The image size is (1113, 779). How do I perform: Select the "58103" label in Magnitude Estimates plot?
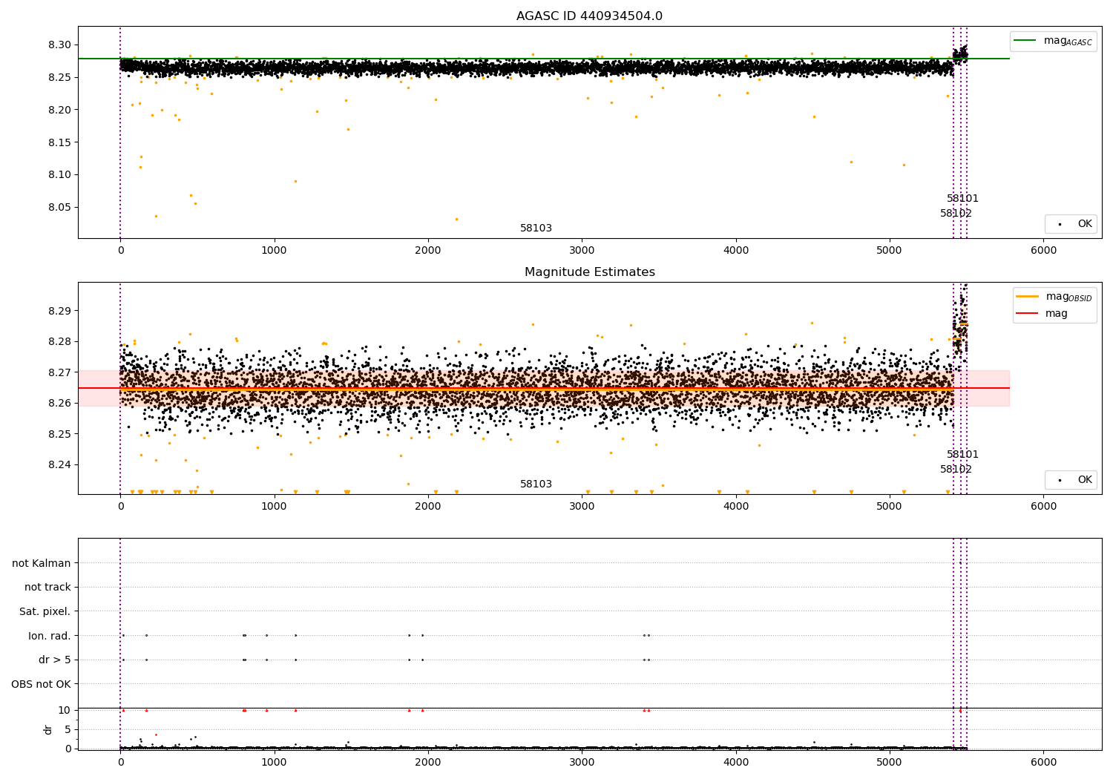pyautogui.click(x=536, y=484)
